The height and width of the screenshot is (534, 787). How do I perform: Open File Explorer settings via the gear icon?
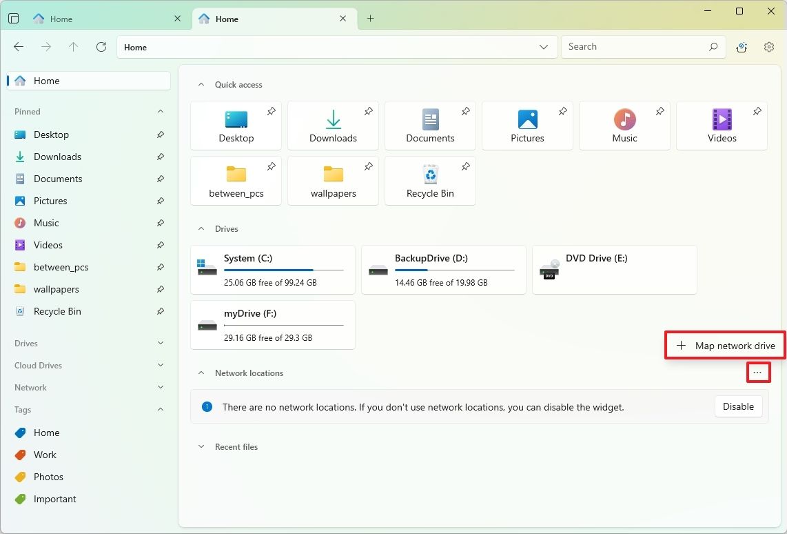click(768, 47)
